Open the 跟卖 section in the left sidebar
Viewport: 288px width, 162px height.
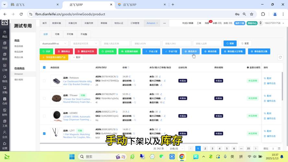[x=5, y=57]
